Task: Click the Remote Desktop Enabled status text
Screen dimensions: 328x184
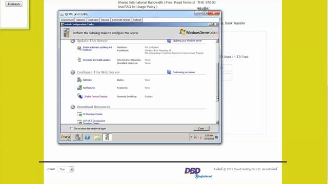Action: click(149, 97)
